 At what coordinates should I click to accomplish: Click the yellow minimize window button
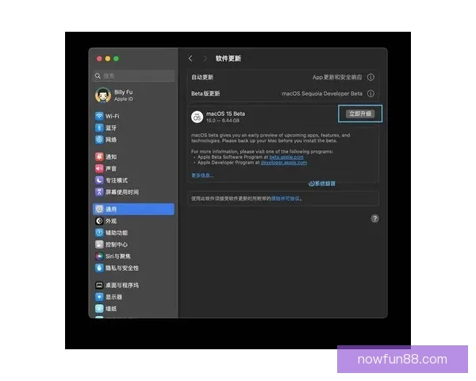click(108, 59)
